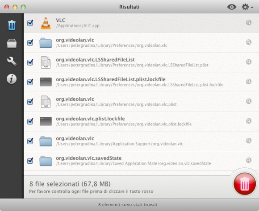Click the folder icon of Application Support row
This screenshot has width=259, height=211.
tap(46, 141)
